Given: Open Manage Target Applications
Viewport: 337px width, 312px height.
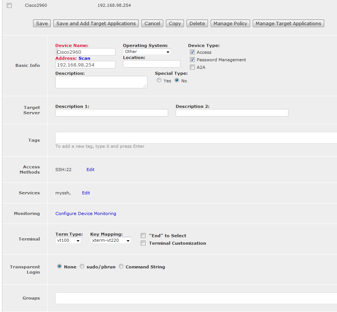Looking at the screenshot, I should (x=288, y=23).
